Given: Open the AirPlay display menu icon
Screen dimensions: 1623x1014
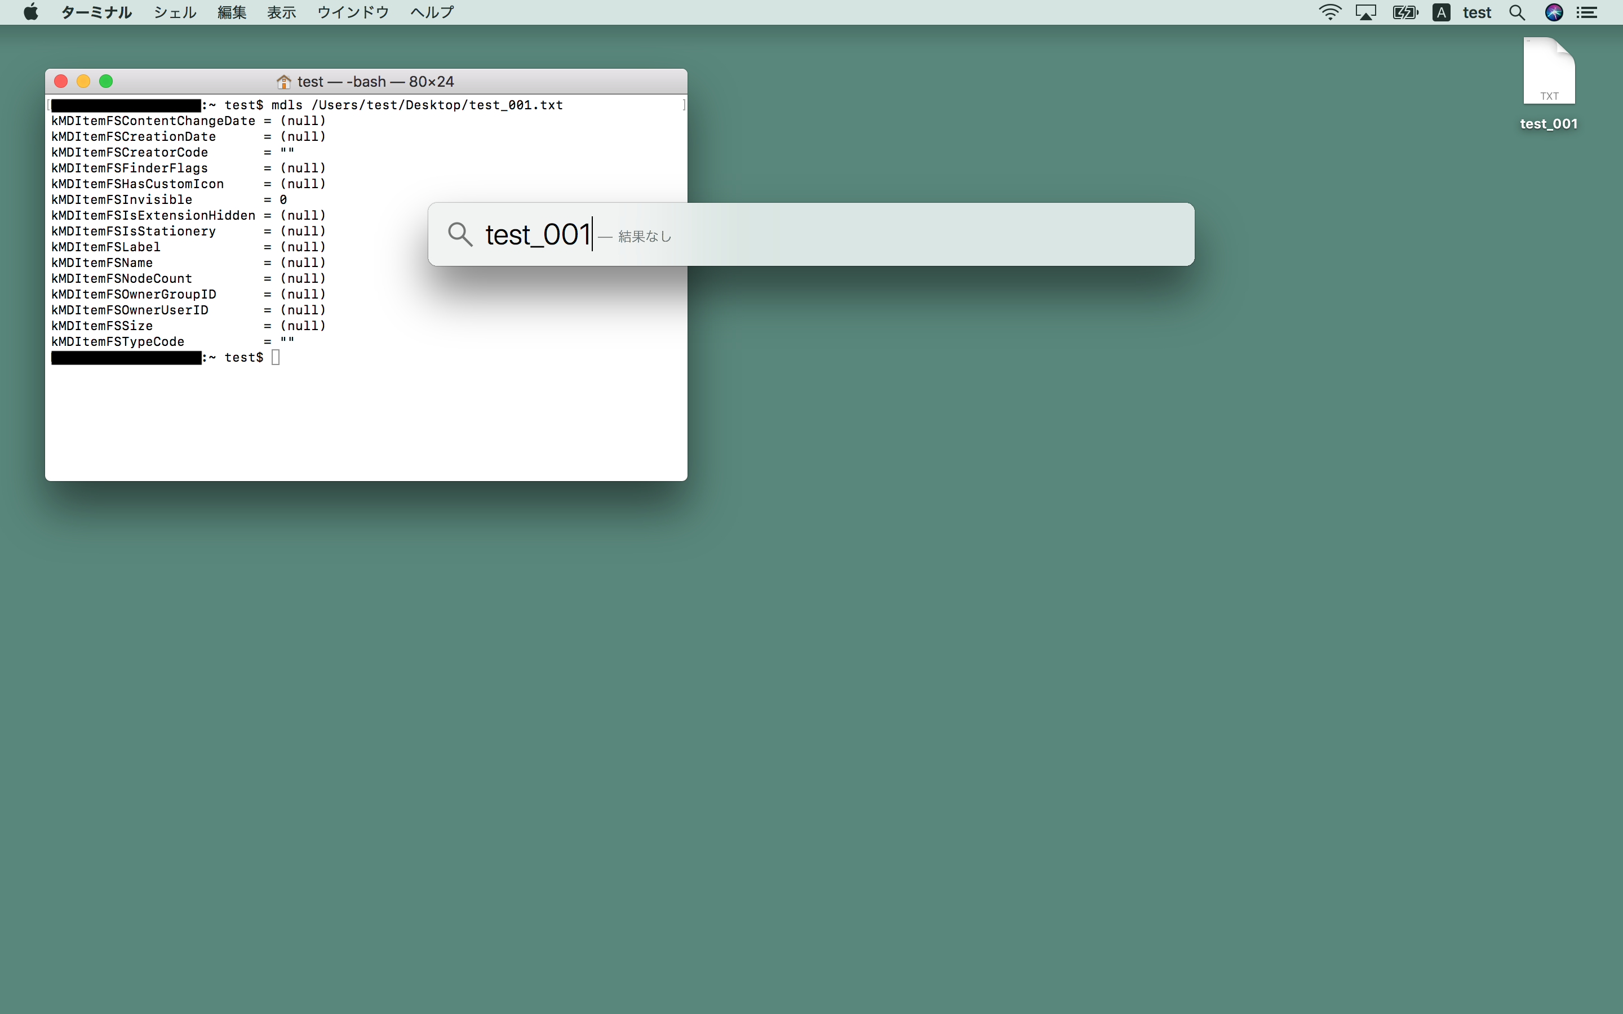Looking at the screenshot, I should click(1365, 12).
